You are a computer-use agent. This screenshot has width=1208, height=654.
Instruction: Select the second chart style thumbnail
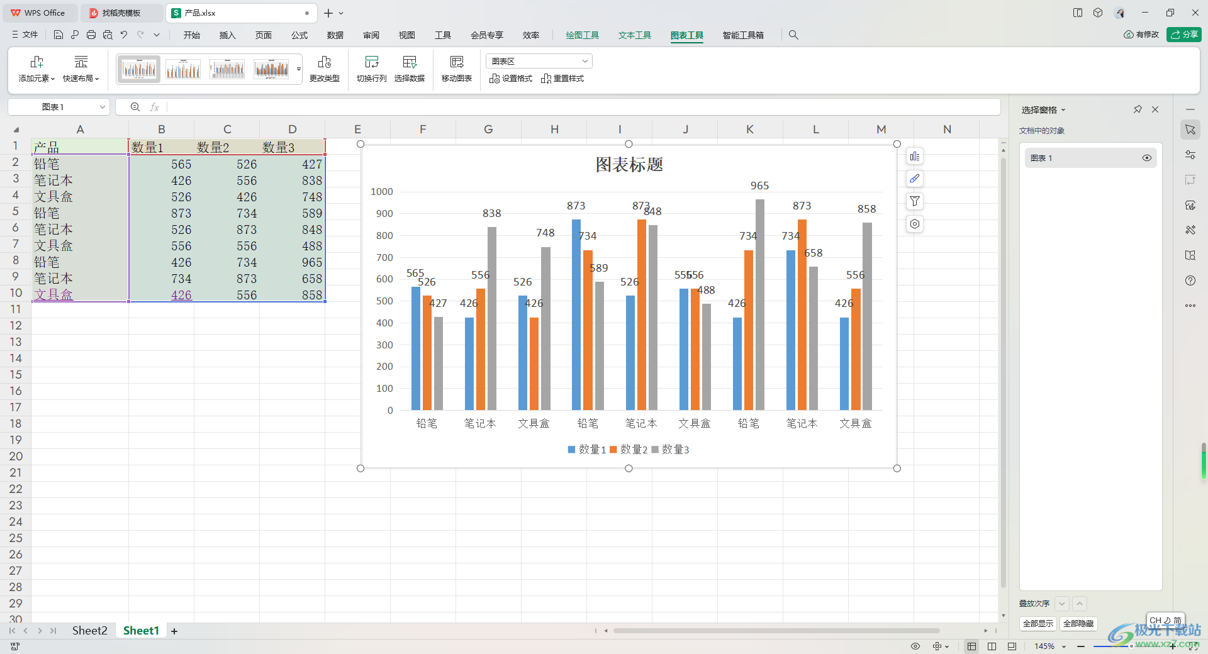click(183, 69)
